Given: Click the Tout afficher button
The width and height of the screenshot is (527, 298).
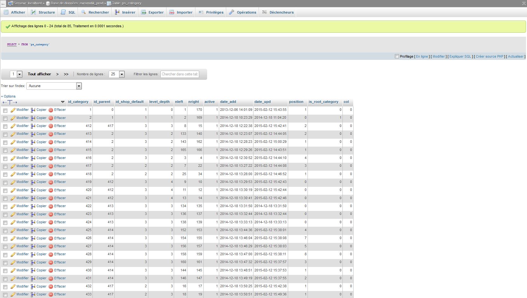Looking at the screenshot, I should [39, 74].
